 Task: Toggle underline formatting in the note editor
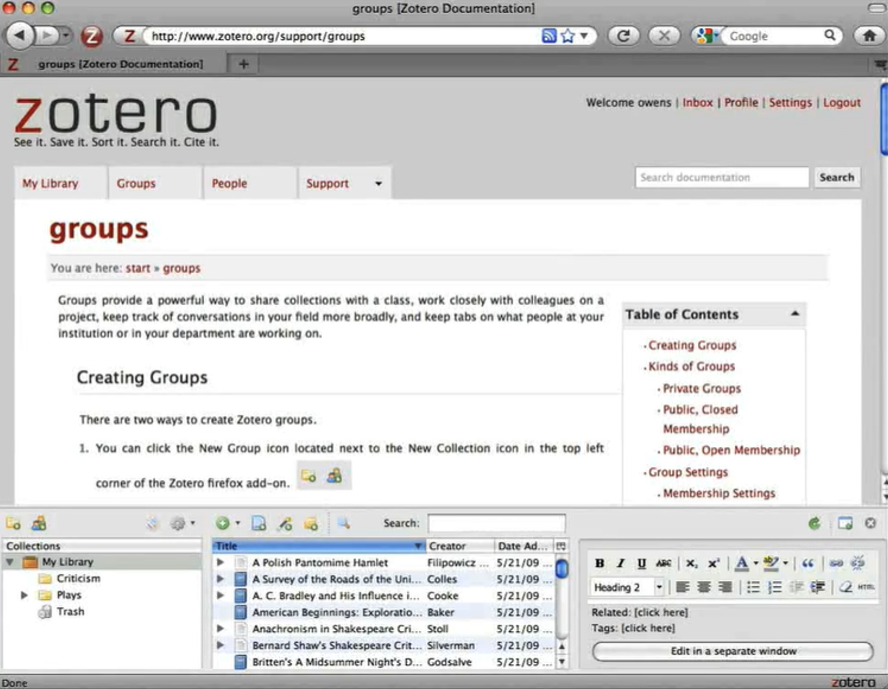pyautogui.click(x=641, y=563)
